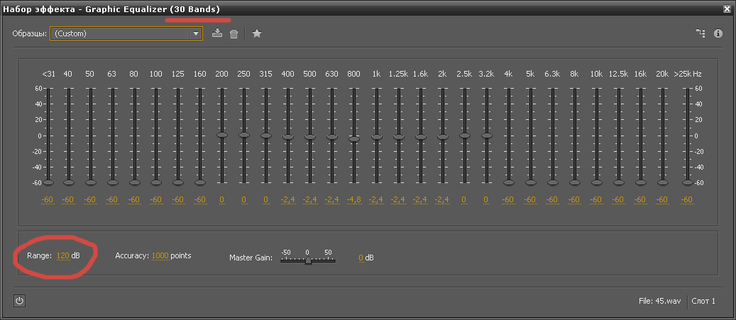
Task: Click the 4k band slider handle
Action: click(x=508, y=182)
